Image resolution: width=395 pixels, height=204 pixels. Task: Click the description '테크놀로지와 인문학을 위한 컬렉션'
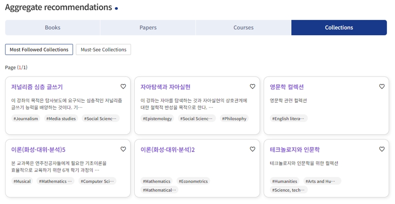click(x=304, y=163)
